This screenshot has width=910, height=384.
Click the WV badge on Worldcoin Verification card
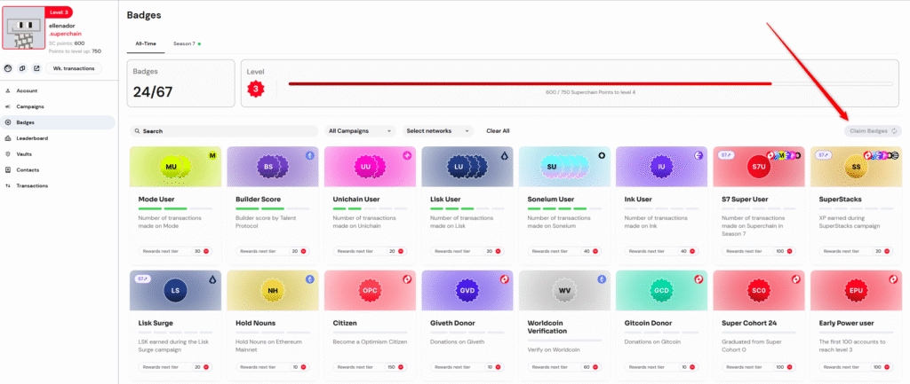pos(564,290)
